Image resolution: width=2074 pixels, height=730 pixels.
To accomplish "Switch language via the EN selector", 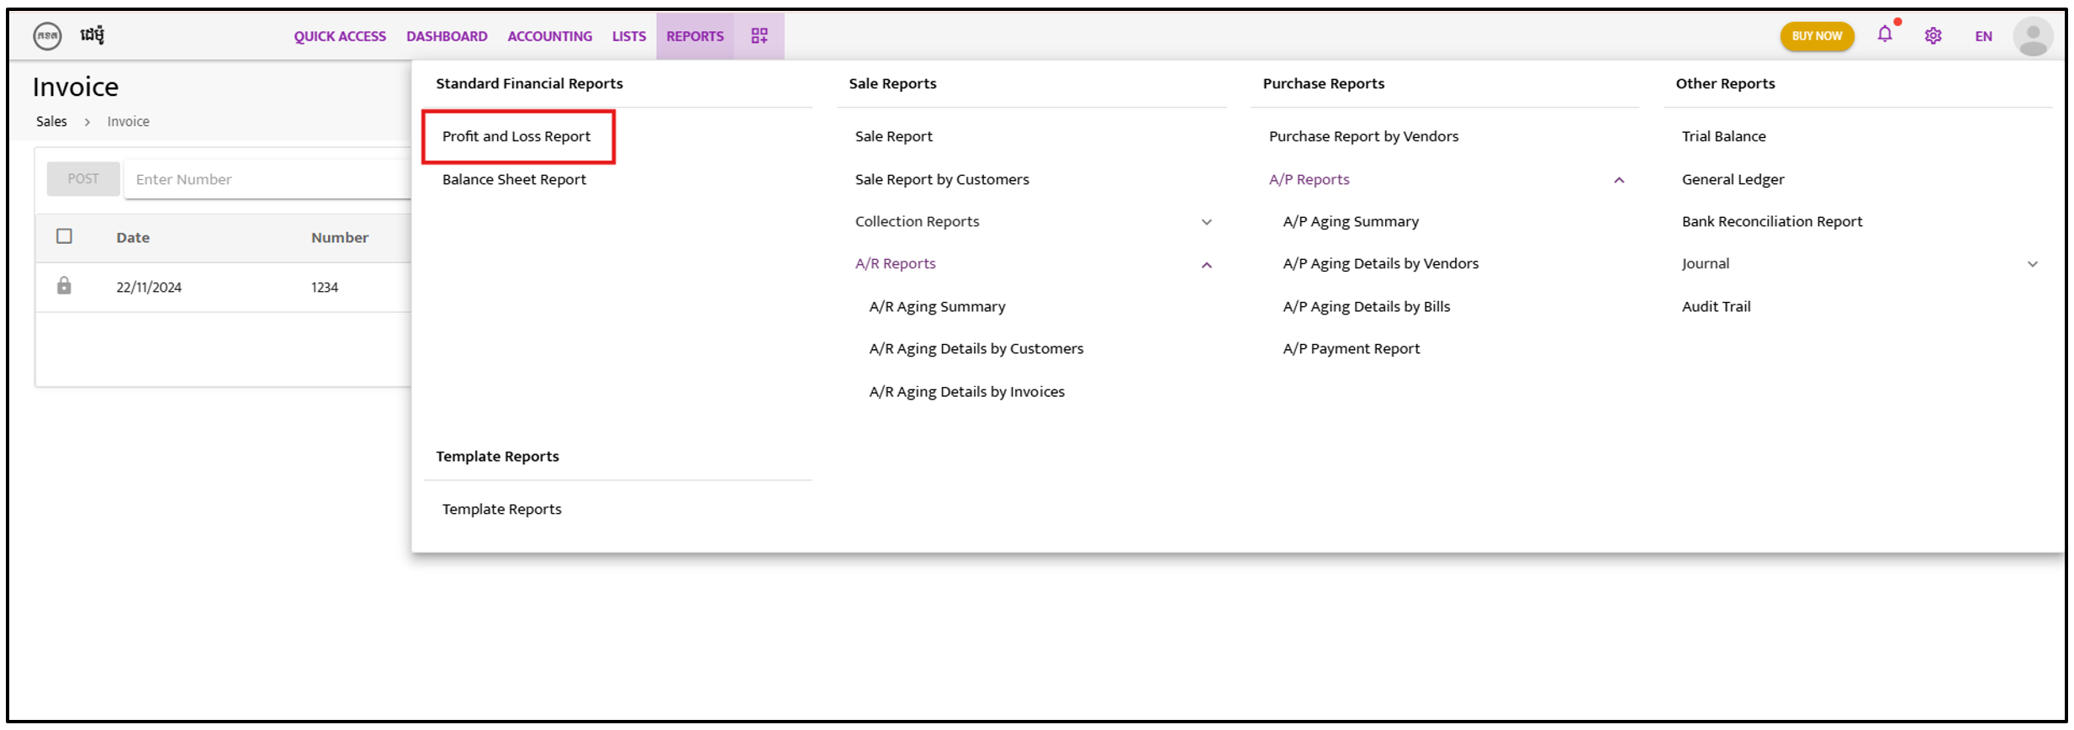I will (1983, 36).
